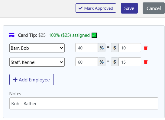Delete the Barr, Bob tip row
165x120 pixels.
146,48
